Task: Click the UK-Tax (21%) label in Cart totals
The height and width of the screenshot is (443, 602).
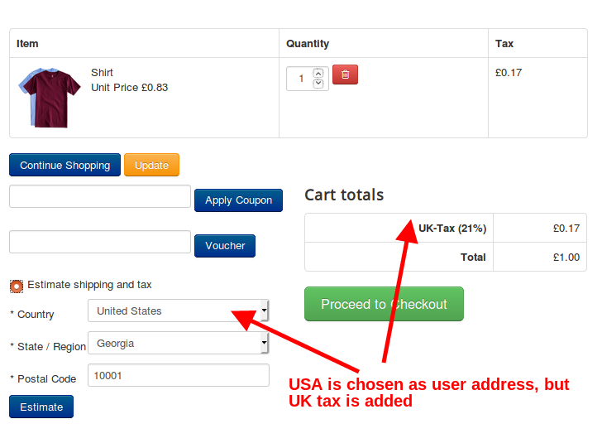Action: [451, 229]
